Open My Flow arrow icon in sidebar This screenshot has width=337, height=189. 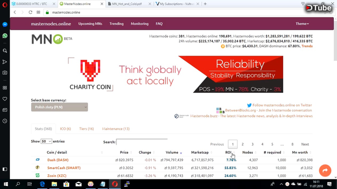pyautogui.click(x=5, y=62)
